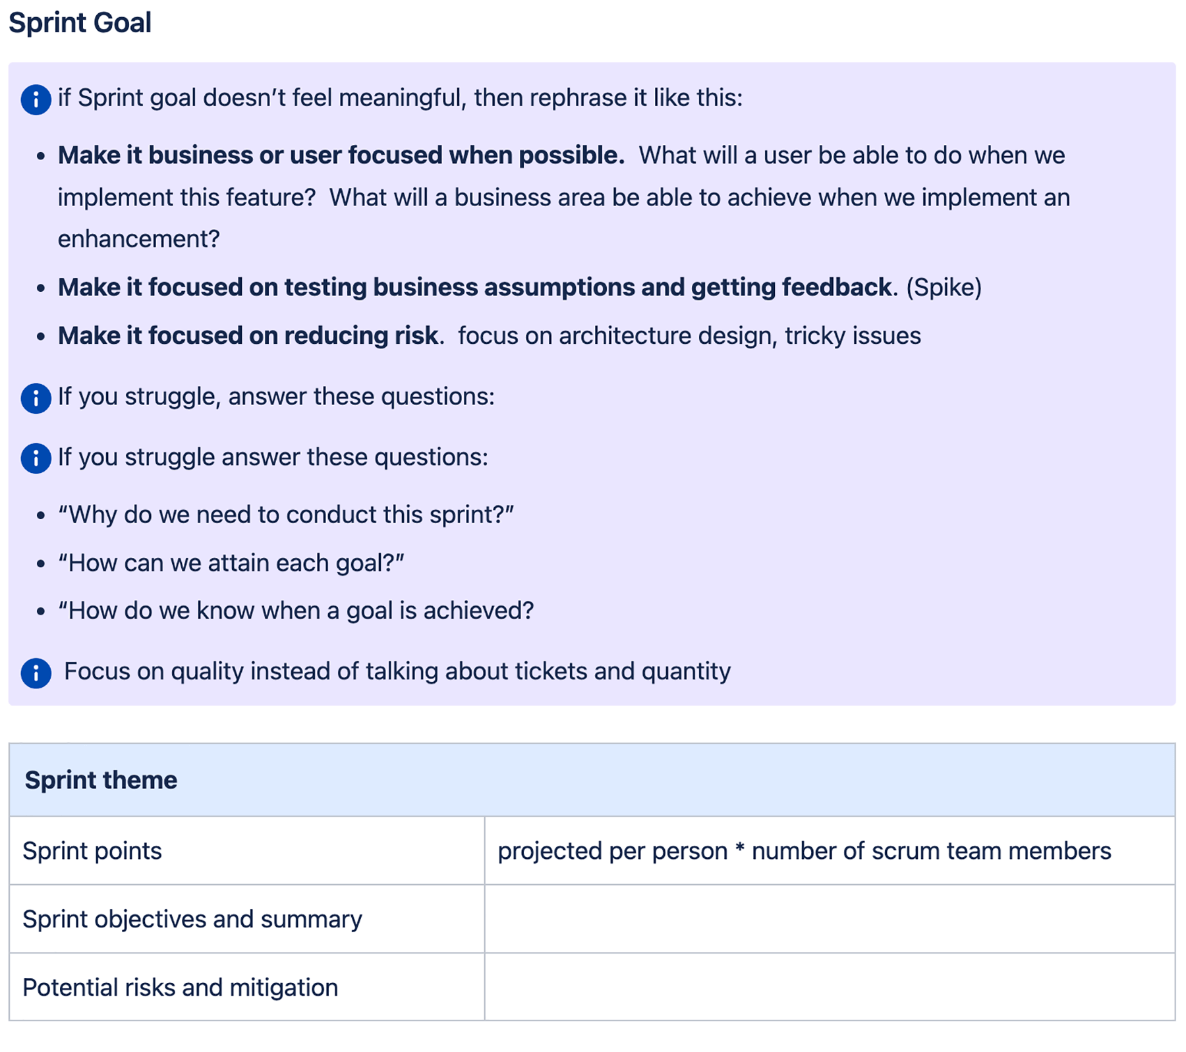Image resolution: width=1186 pixels, height=1052 pixels.
Task: Click the info icon beside "Focus on quality"
Action: tap(36, 673)
